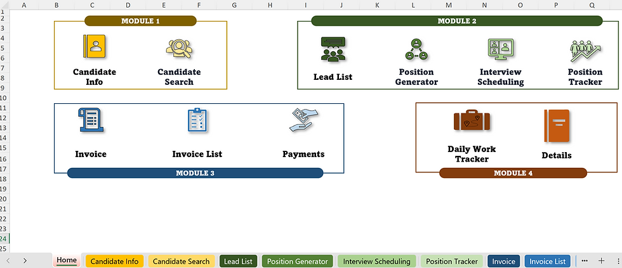622x268 pixels.
Task: Switch to the Invoice List sheet tab
Action: [x=547, y=261]
